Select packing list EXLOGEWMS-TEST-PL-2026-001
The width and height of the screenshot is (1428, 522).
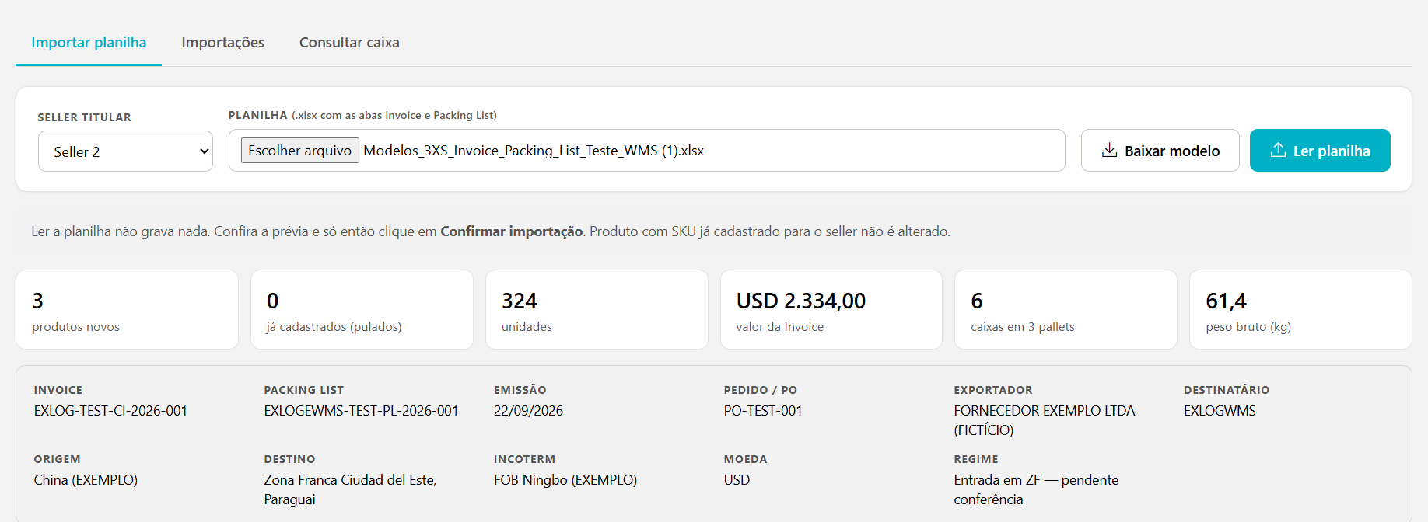point(361,411)
